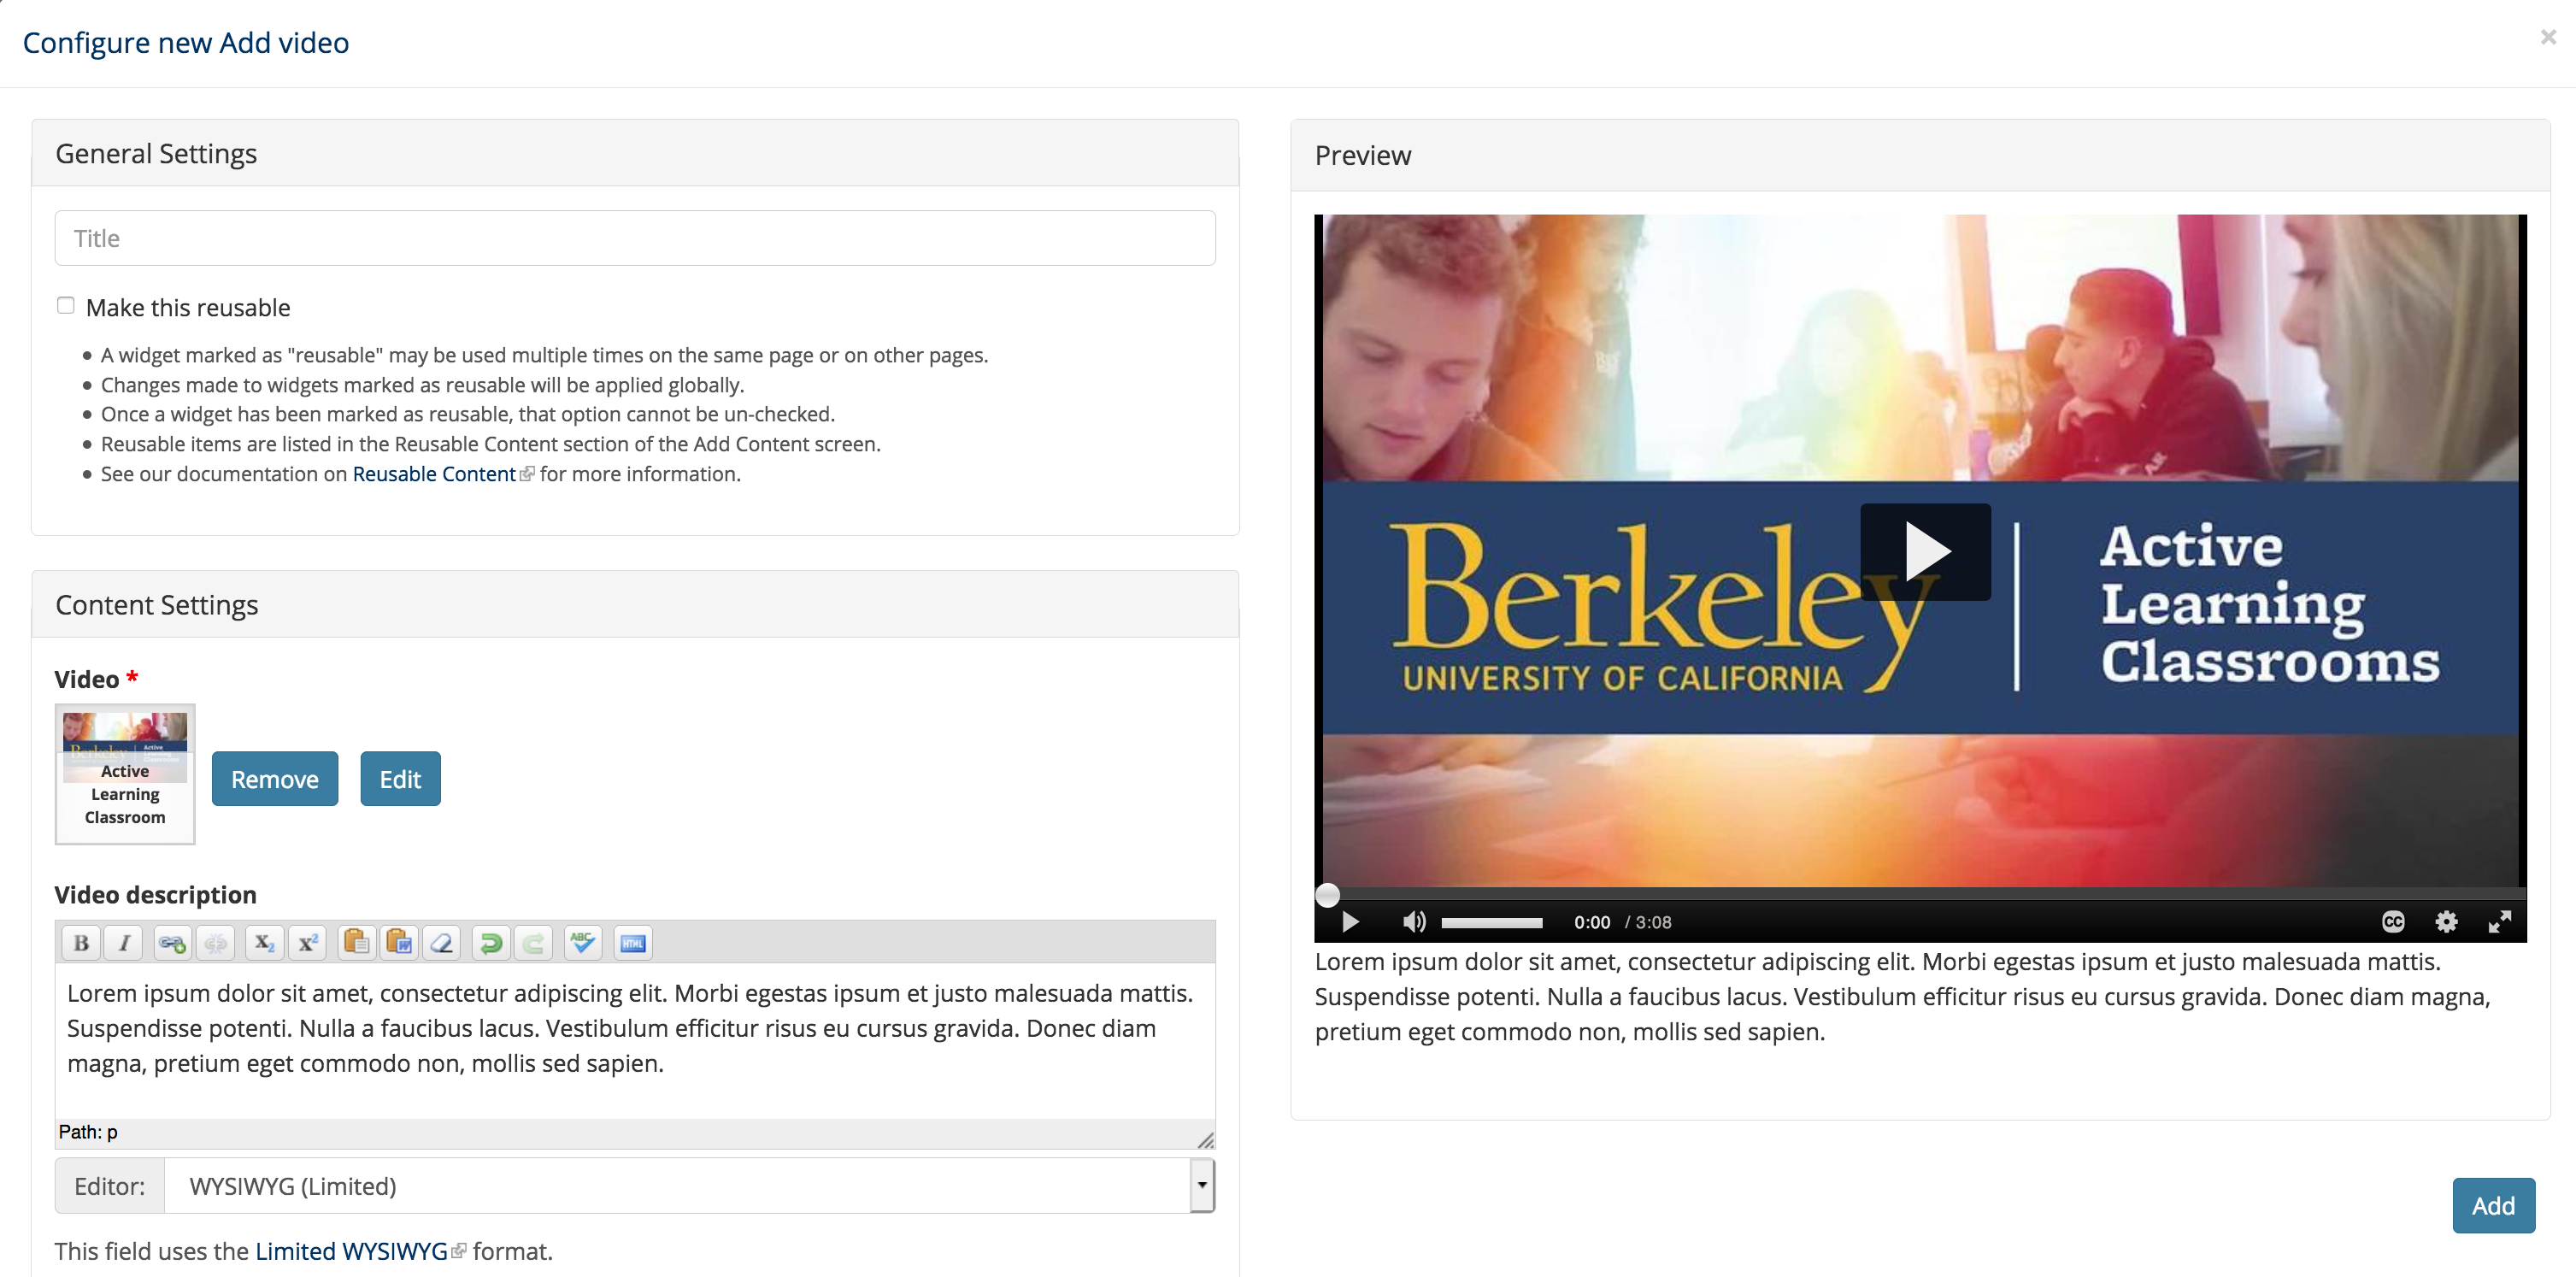Apply bold formatting in the video description editor
The image size is (2576, 1277).
[x=80, y=941]
